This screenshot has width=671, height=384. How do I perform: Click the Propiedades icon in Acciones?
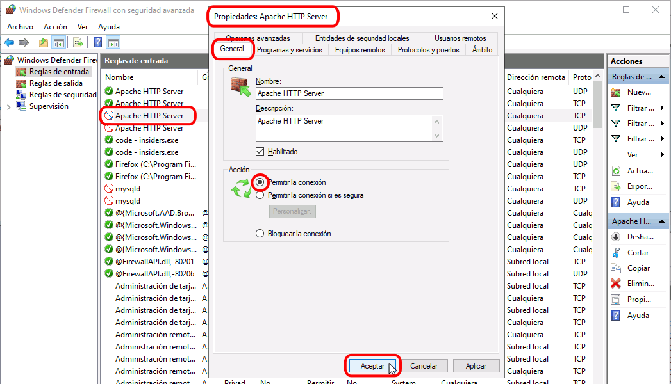[x=616, y=300]
